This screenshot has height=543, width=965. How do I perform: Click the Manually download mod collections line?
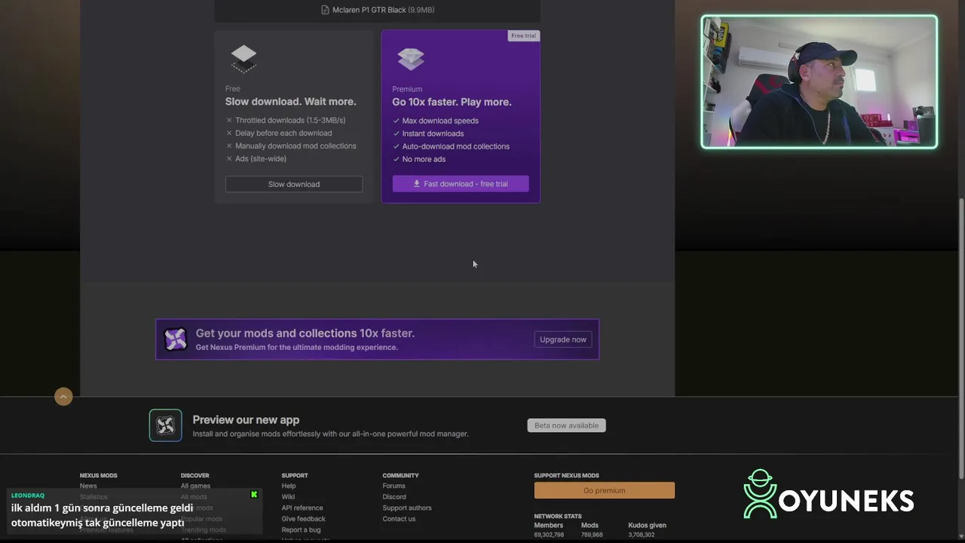coord(296,146)
